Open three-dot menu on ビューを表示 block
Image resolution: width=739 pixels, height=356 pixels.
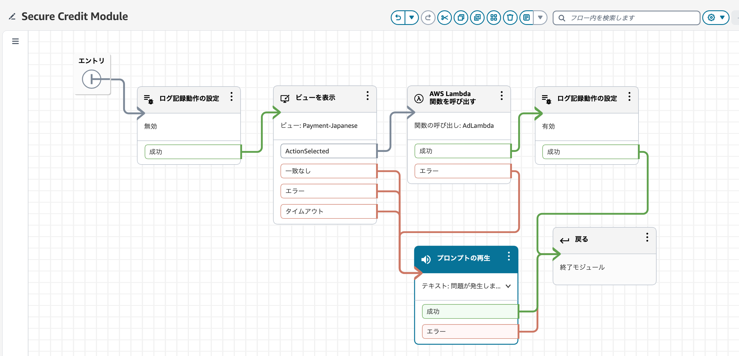[x=367, y=96]
